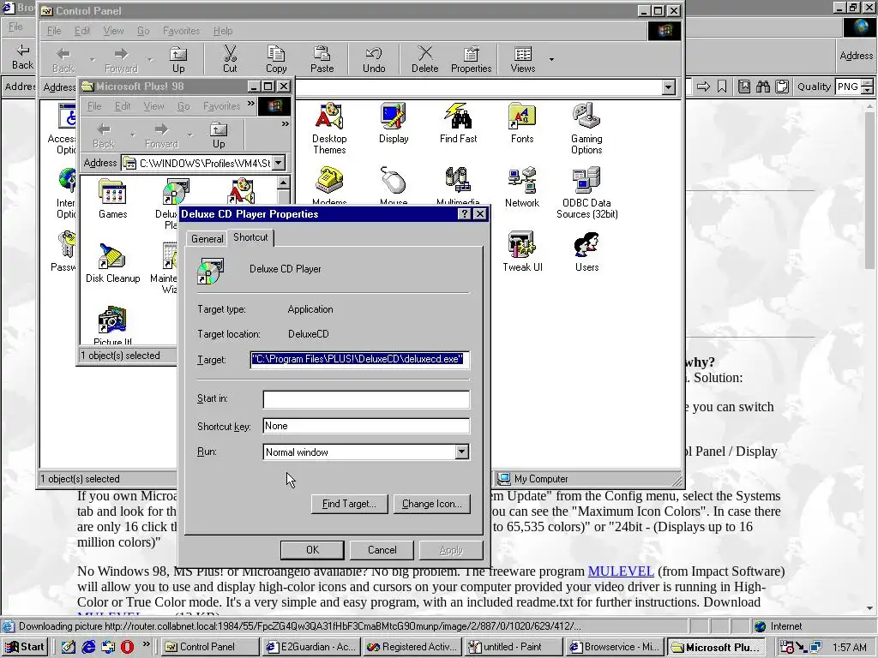Open the Tweak UI icon
The width and height of the screenshot is (878, 658).
click(x=522, y=252)
